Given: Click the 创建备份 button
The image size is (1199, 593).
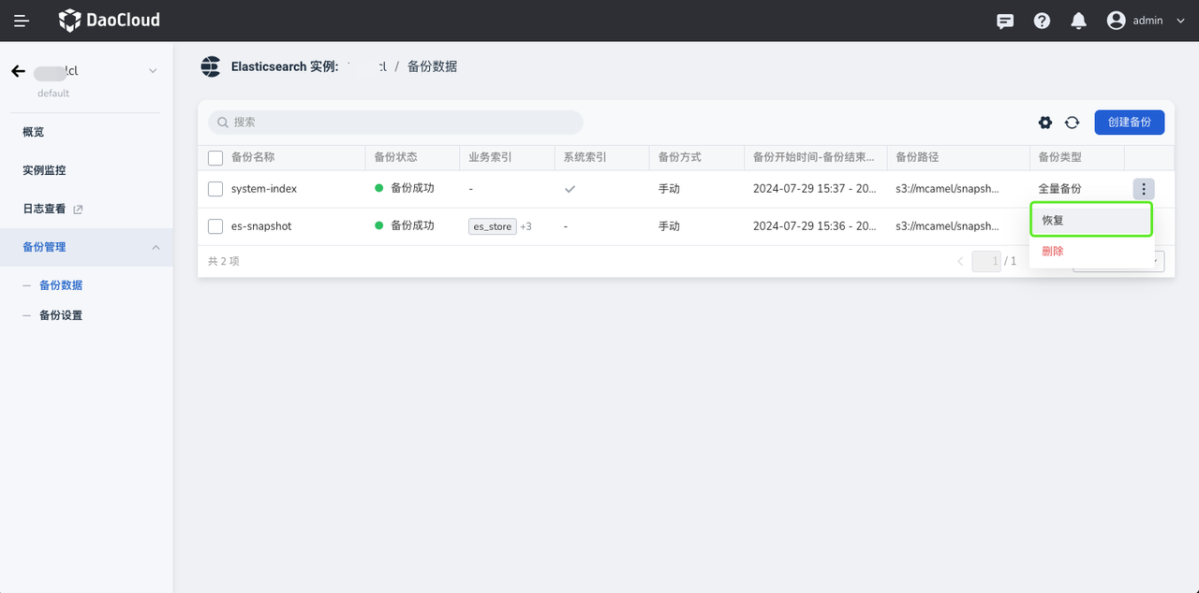Looking at the screenshot, I should coord(1129,123).
